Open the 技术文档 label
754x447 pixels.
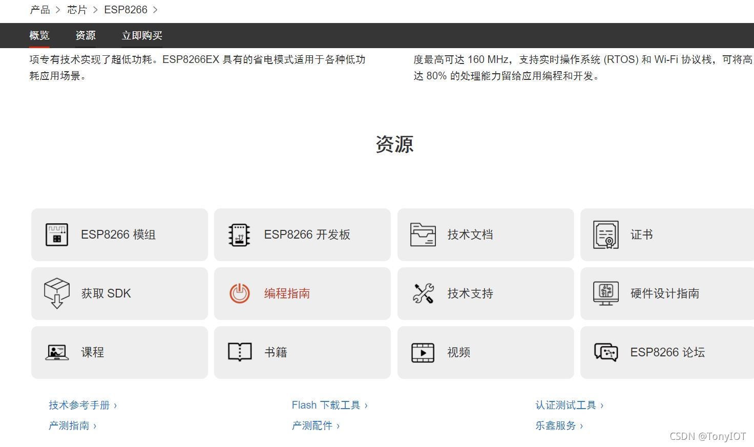pyautogui.click(x=470, y=235)
